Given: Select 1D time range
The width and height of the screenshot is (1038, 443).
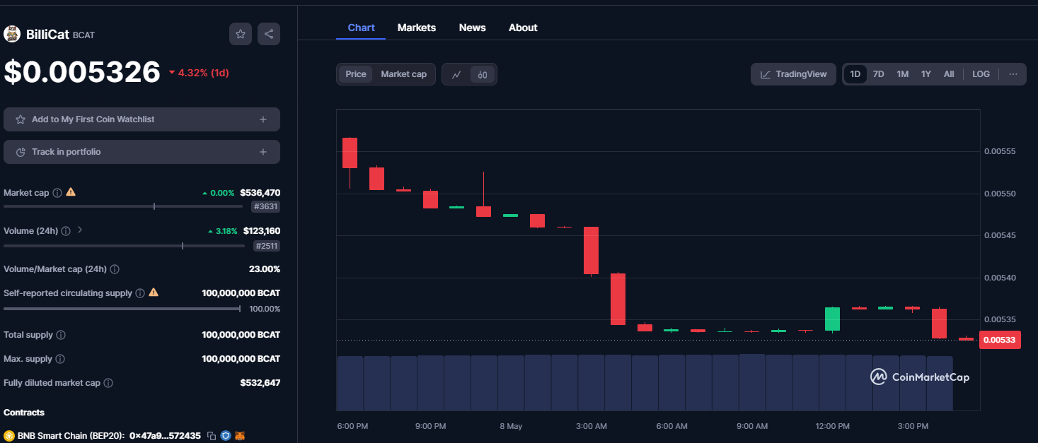Looking at the screenshot, I should pos(855,74).
